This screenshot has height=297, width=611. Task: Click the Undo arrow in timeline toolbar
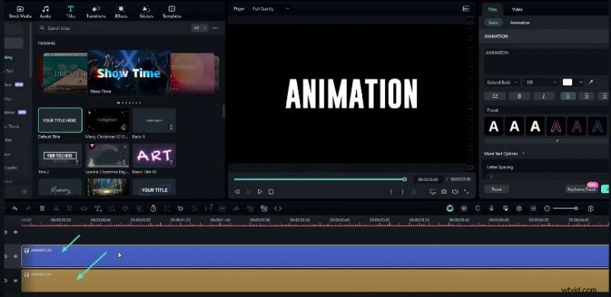15,208
